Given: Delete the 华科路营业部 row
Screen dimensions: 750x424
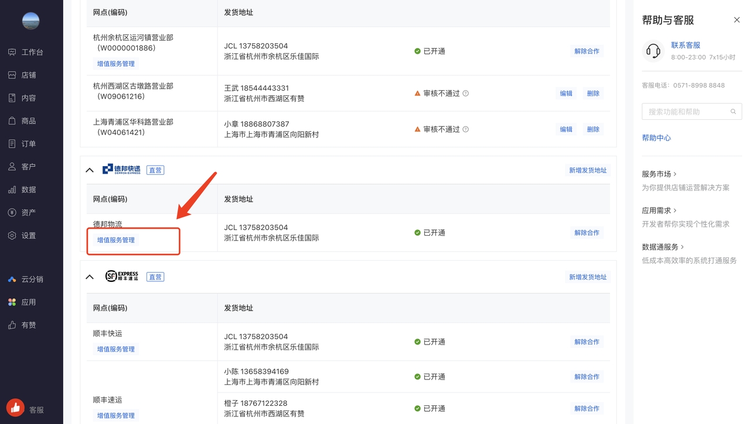Looking at the screenshot, I should click(593, 129).
